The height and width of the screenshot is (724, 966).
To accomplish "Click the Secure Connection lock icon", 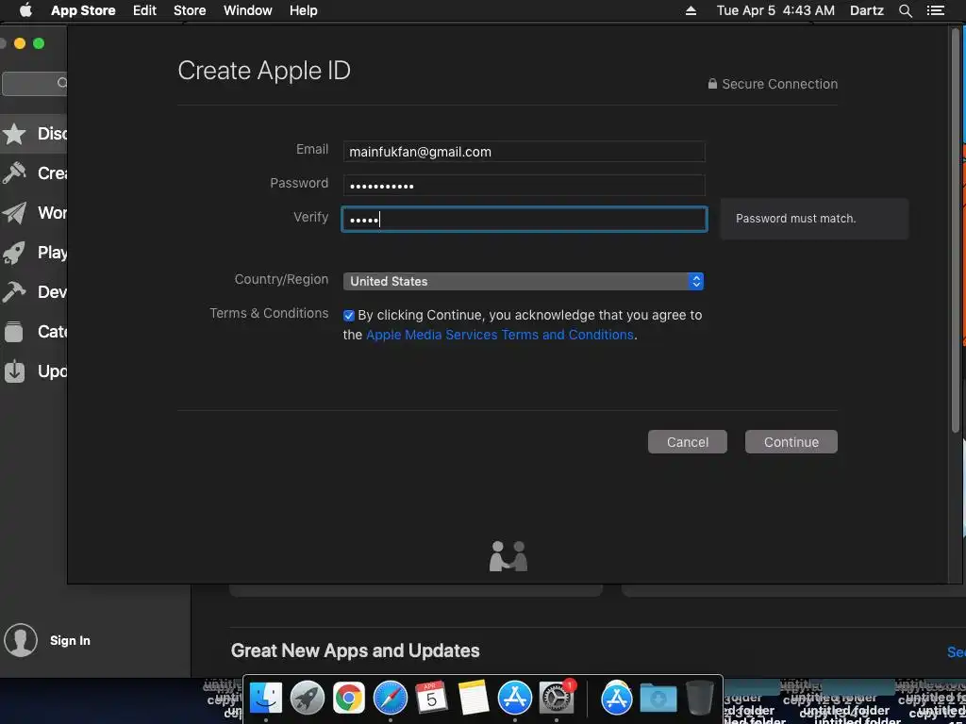I will [712, 84].
